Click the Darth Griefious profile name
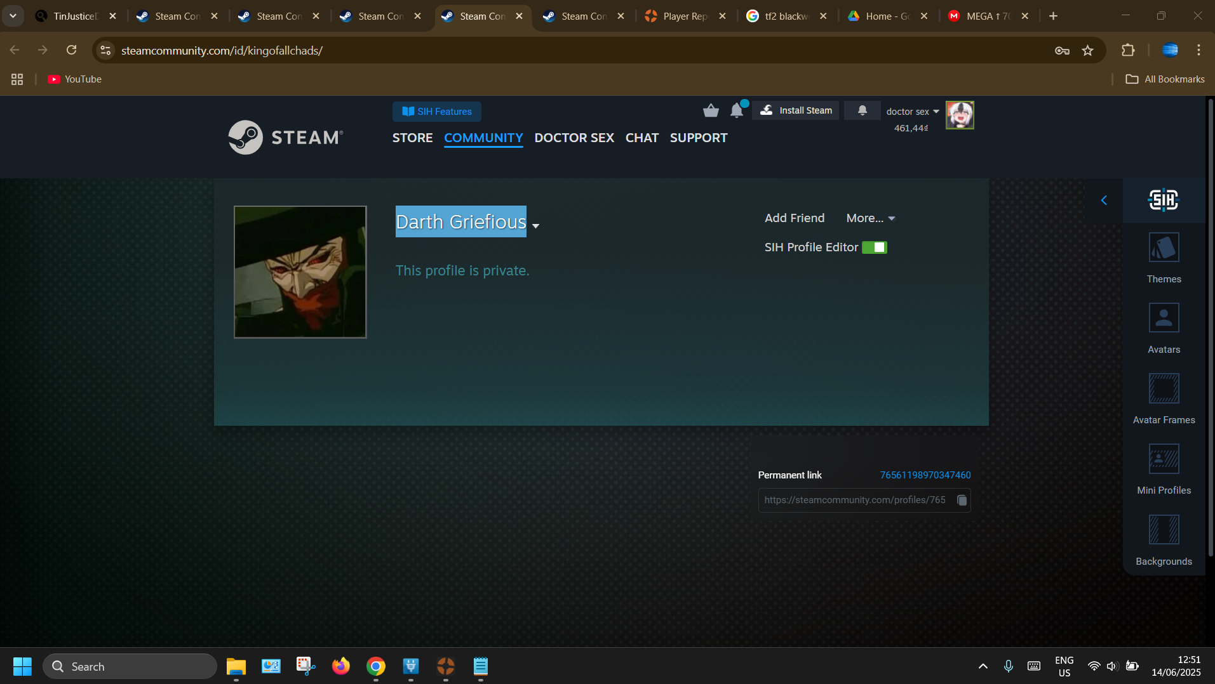1215x684 pixels. (x=461, y=221)
